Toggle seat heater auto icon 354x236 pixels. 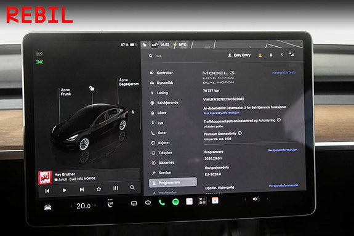[x=110, y=203]
